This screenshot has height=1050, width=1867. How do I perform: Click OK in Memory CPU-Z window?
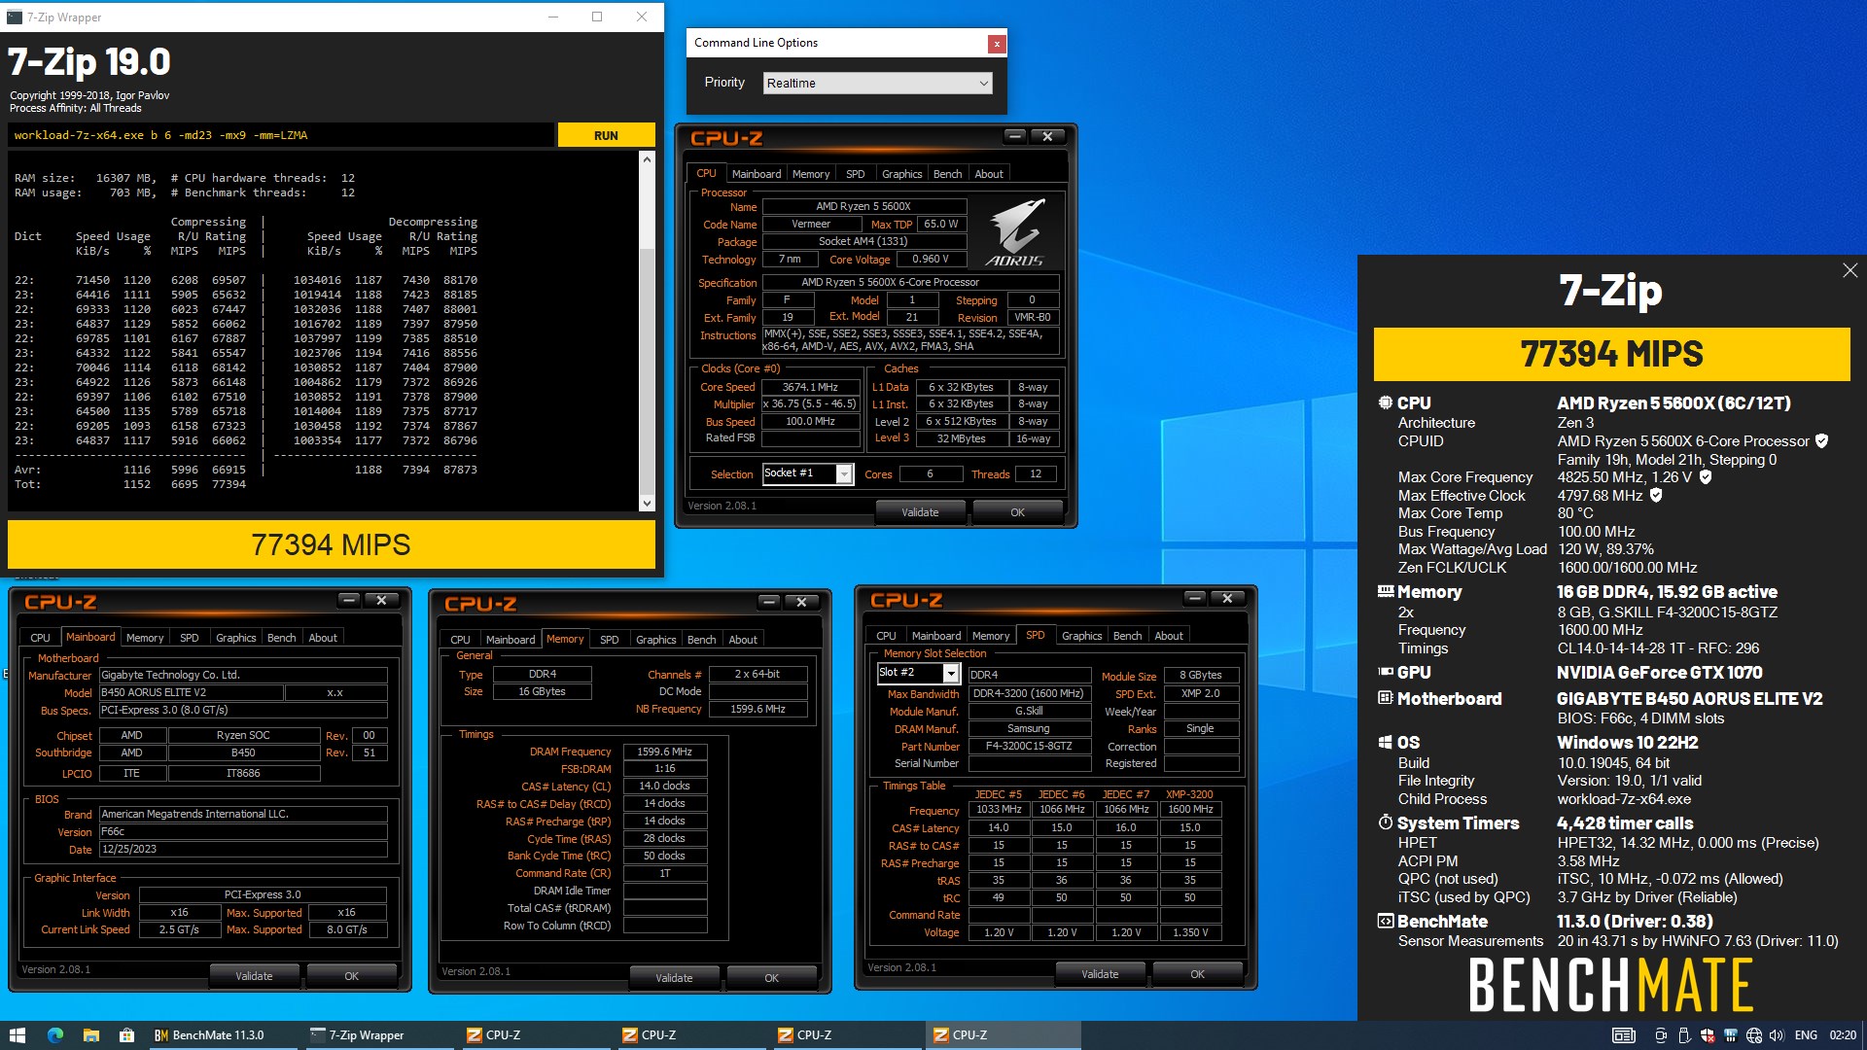(x=771, y=978)
